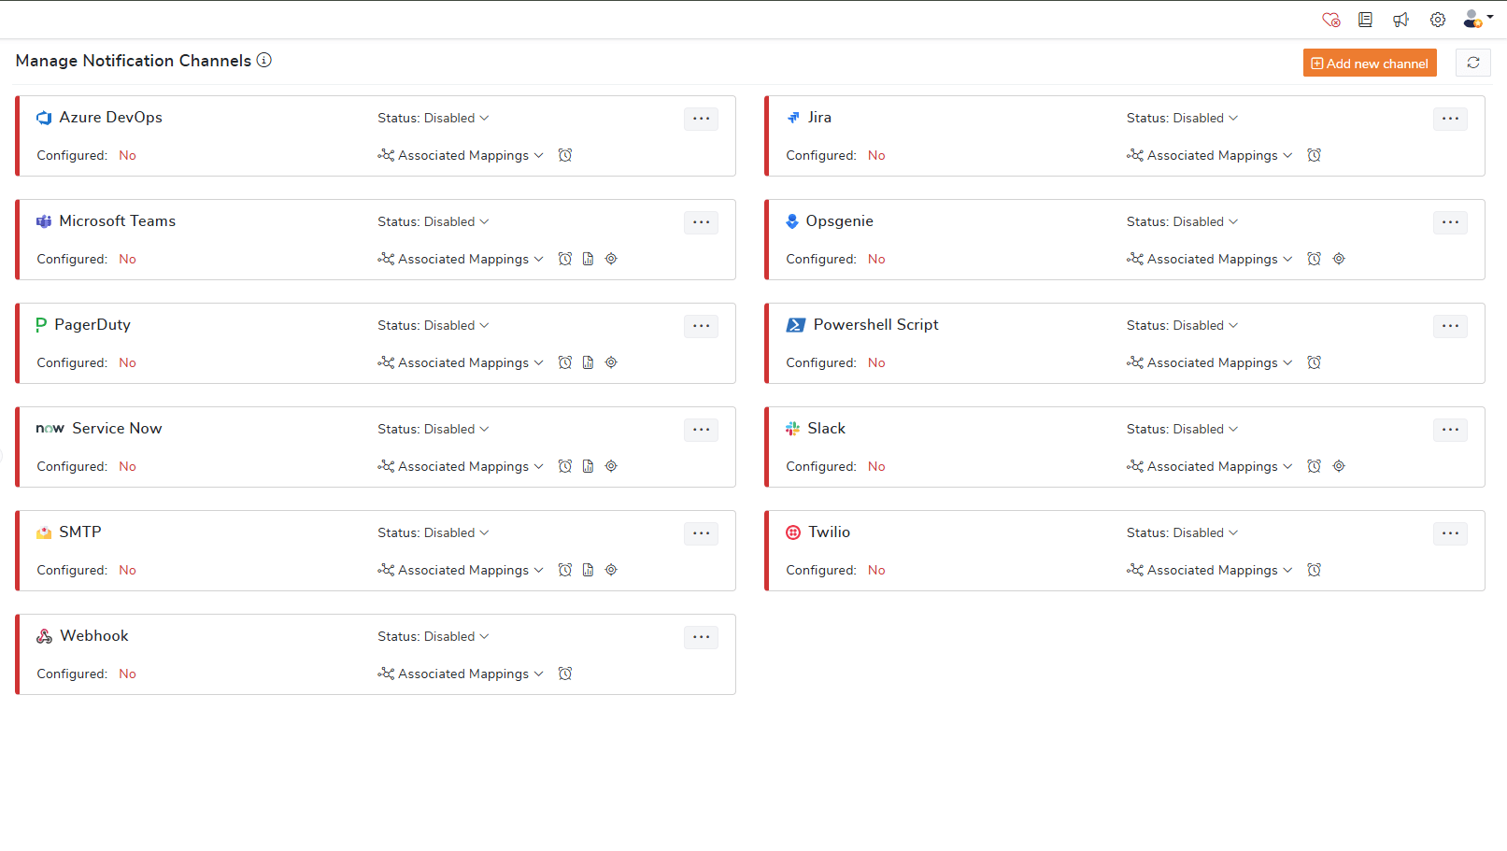Click the alarm clock icon for Service Now
The width and height of the screenshot is (1507, 851).
(565, 466)
